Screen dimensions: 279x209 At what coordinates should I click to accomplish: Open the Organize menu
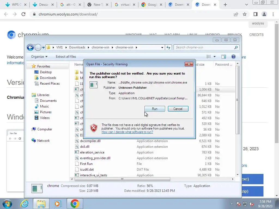39,57
